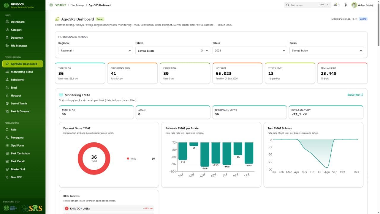Click the KNE bar in estate chart
The image size is (380, 214).
(205, 154)
